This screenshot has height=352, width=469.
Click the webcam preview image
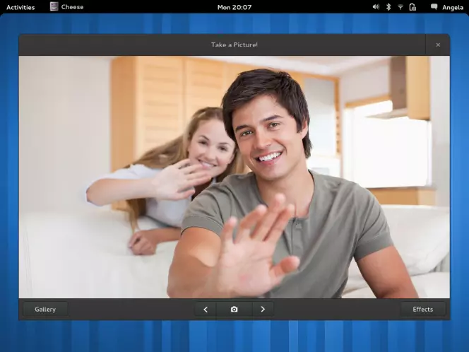point(234,177)
